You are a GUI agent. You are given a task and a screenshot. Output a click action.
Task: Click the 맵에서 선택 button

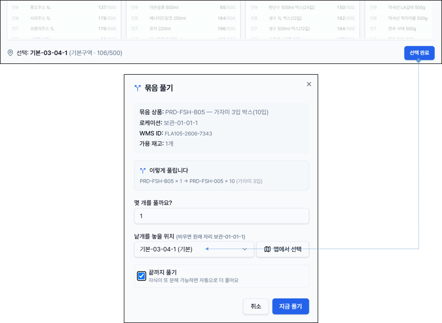point(283,249)
